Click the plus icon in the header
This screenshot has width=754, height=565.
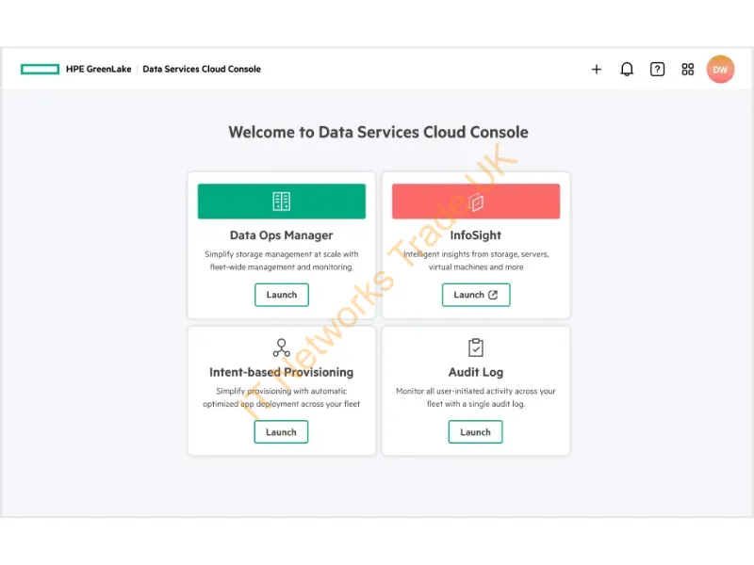click(597, 69)
